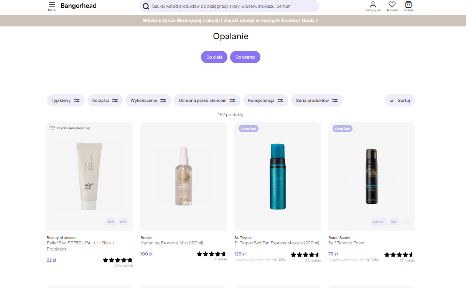Open the Bronza bronzing mist image
466x288 pixels.
(184, 177)
